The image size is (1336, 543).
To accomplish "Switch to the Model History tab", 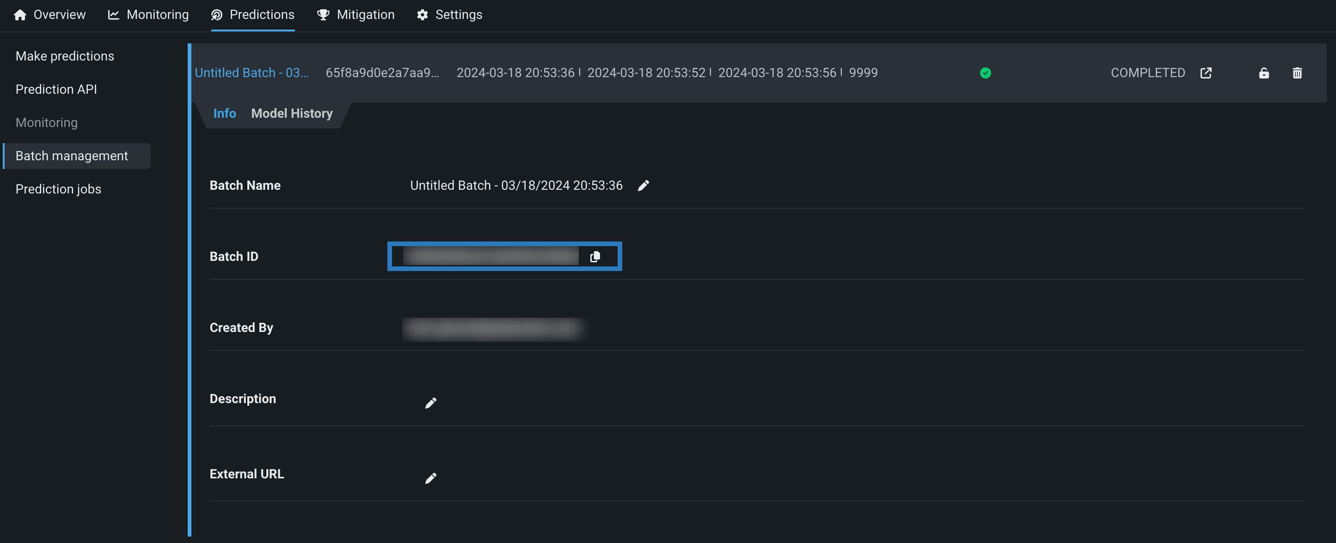I will [292, 114].
